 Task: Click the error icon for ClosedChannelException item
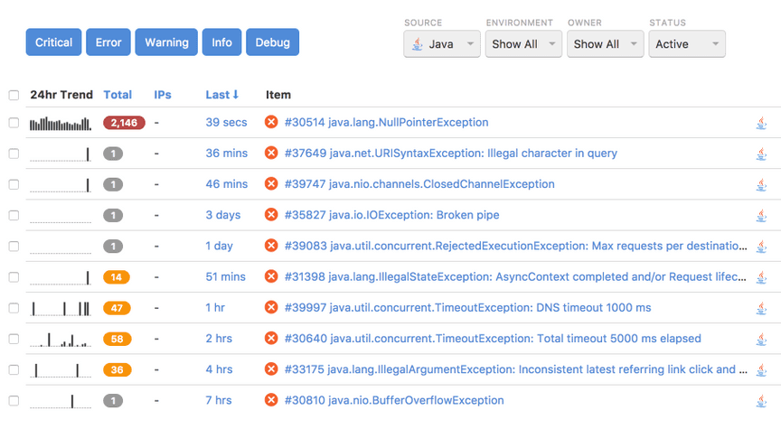point(271,183)
